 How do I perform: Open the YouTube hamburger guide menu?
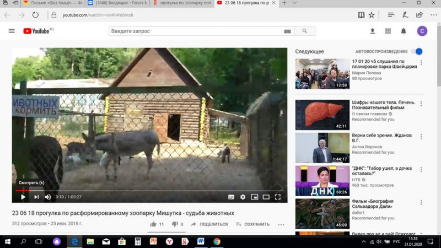point(12,31)
